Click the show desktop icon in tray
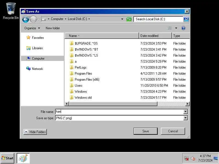 tap(216, 159)
